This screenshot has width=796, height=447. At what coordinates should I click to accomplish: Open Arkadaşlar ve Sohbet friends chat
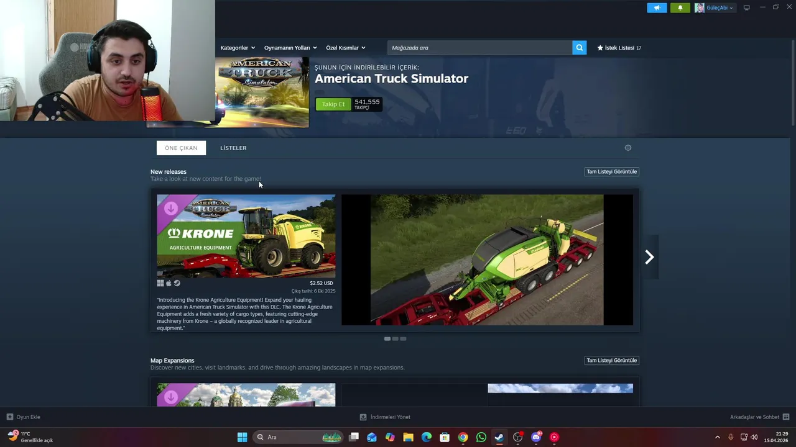pos(759,417)
